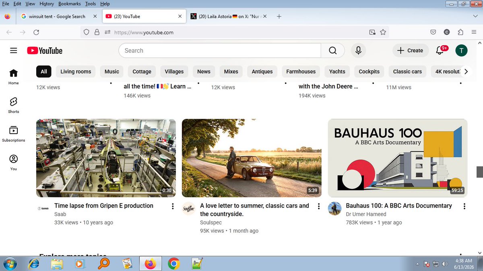Image resolution: width=483 pixels, height=271 pixels.
Task: Open A love letter to summer video title
Action: 254,210
